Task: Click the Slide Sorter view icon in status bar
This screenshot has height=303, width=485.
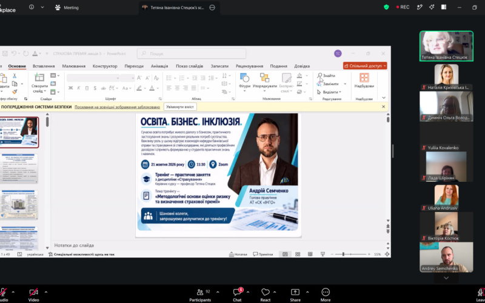Action: pos(298,254)
